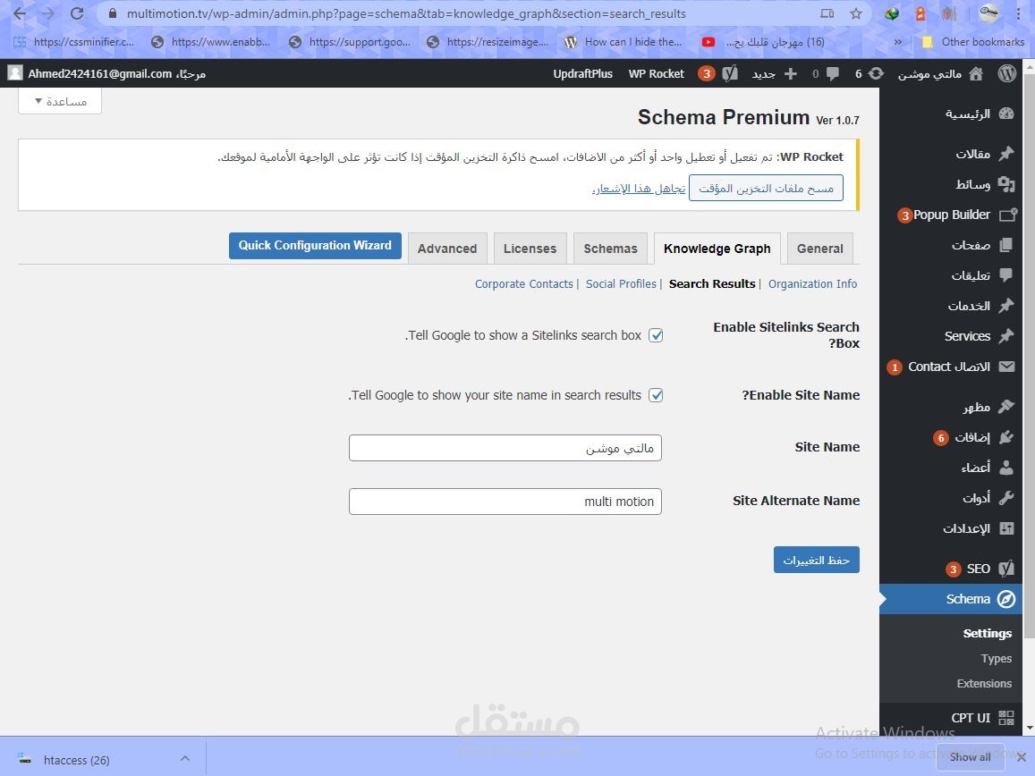Open Social Profiles section
The image size is (1035, 776).
621,283
